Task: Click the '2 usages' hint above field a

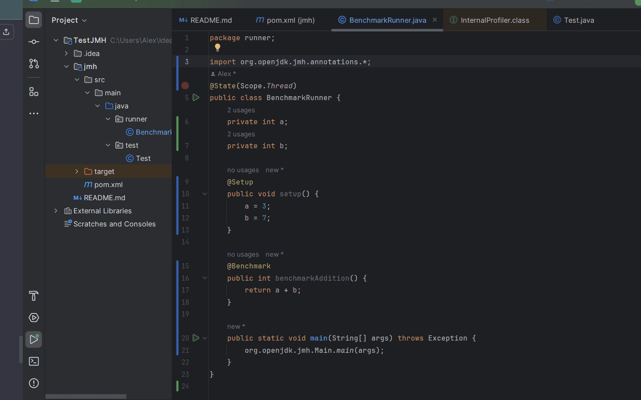Action: (241, 110)
